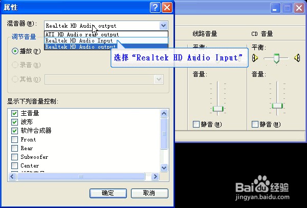Mute 线路音量 with its 静音 checkbox
This screenshot has width=307, height=208.
click(196, 124)
